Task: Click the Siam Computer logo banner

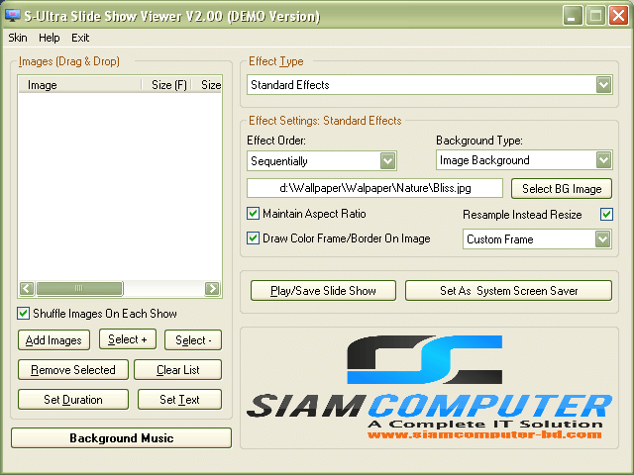Action: [429, 389]
